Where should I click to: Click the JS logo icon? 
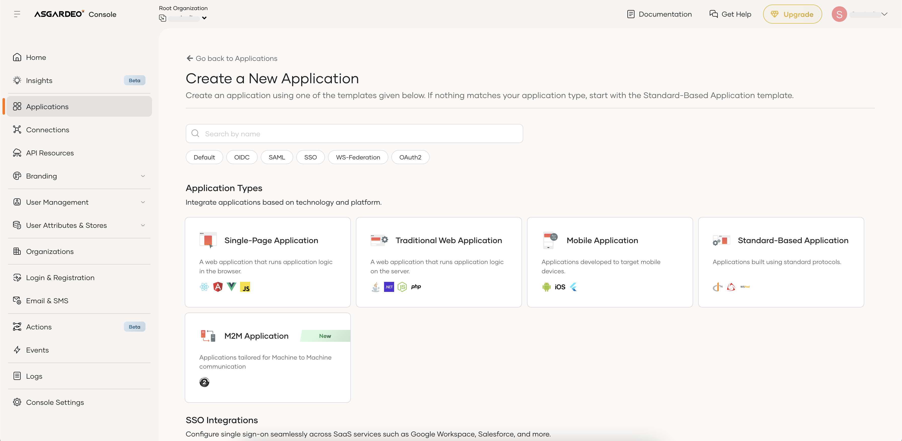pos(245,287)
